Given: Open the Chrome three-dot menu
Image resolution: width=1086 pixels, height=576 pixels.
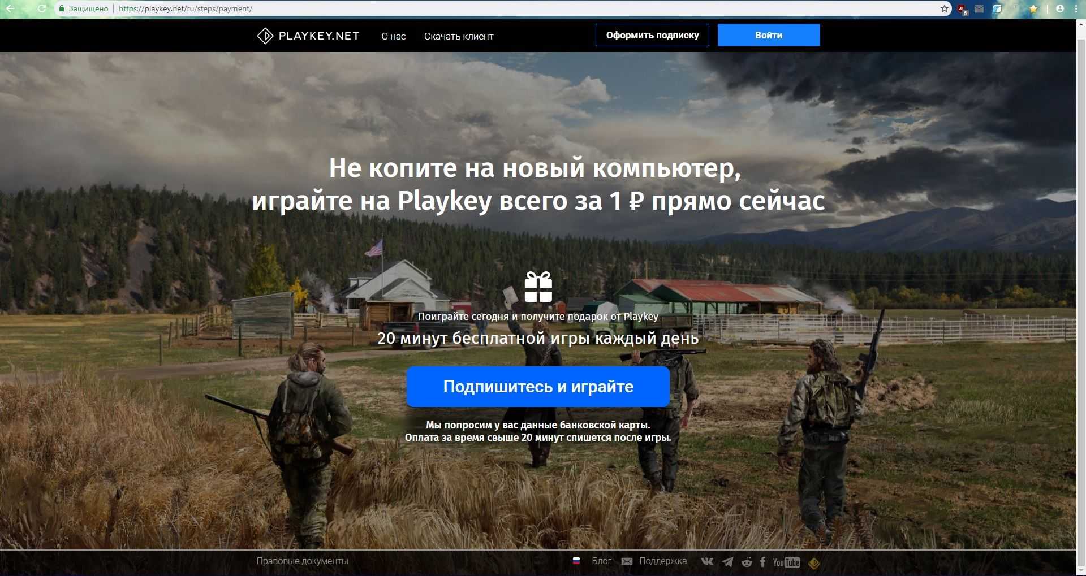Looking at the screenshot, I should (x=1076, y=8).
